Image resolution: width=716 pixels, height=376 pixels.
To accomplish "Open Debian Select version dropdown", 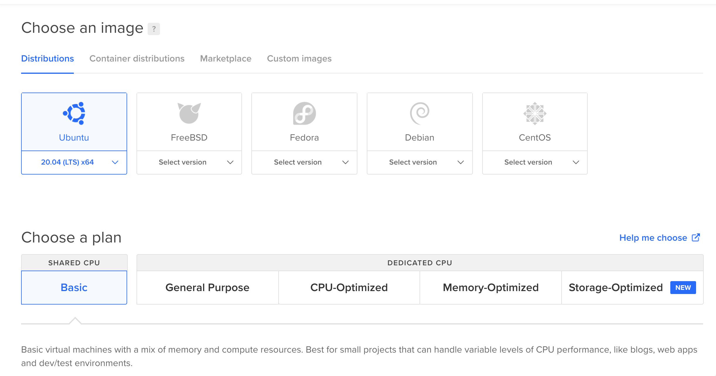I will click(420, 162).
